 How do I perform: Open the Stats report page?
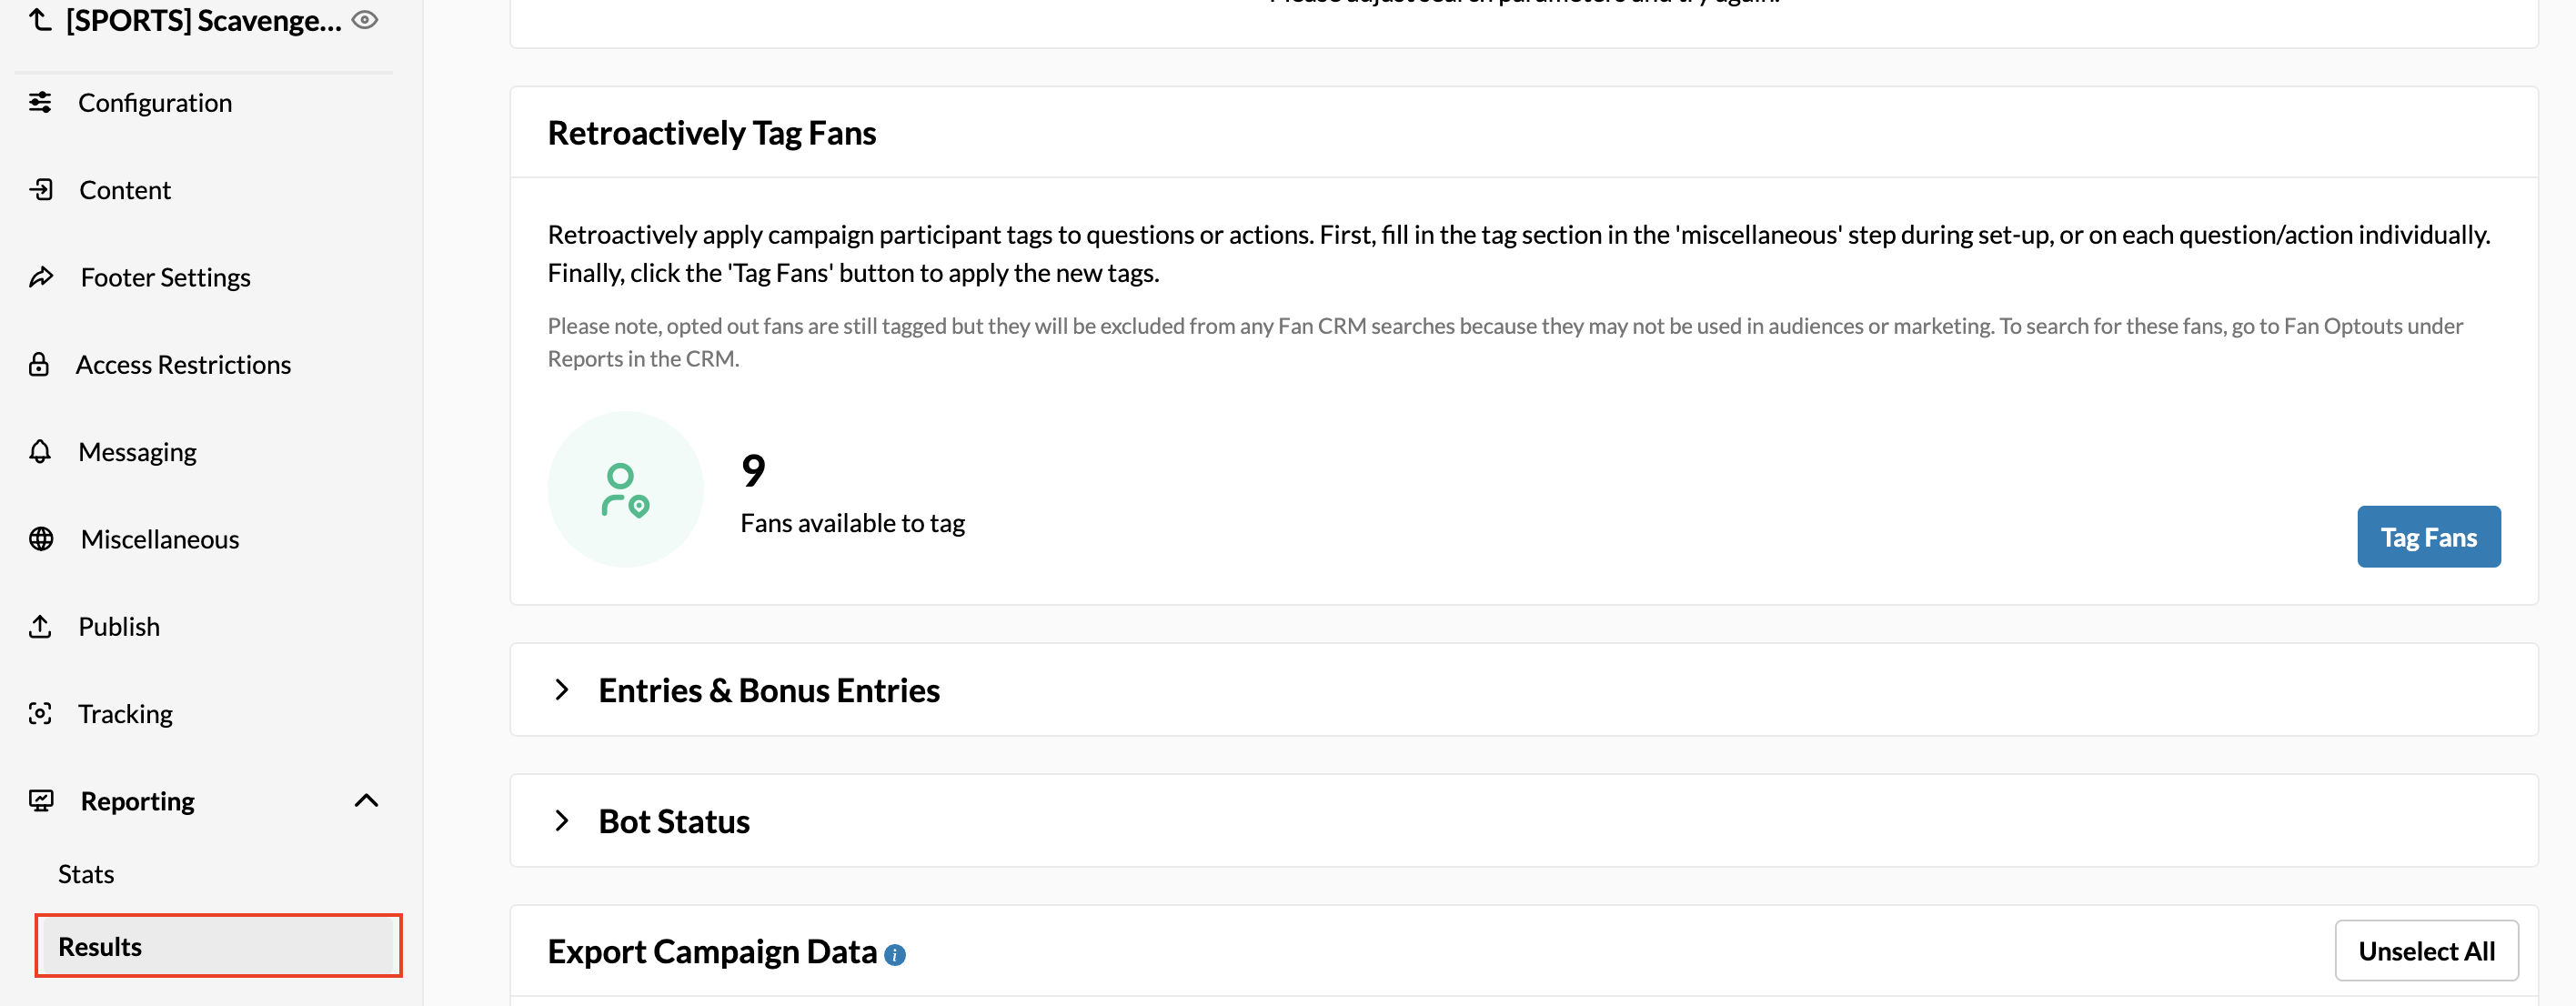tap(86, 873)
